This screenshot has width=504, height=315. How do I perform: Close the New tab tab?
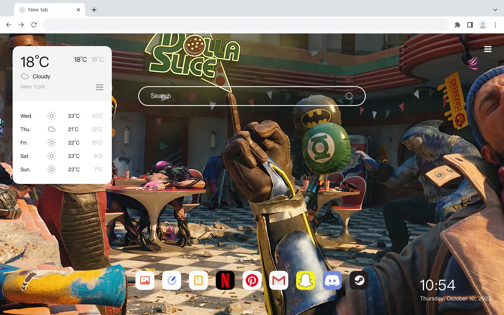coord(78,10)
